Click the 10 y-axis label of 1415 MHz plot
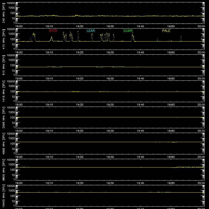The height and width of the screenshot is (209, 209). 13,97
